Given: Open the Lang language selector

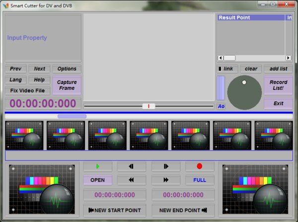Looking at the screenshot, I should (x=15, y=80).
